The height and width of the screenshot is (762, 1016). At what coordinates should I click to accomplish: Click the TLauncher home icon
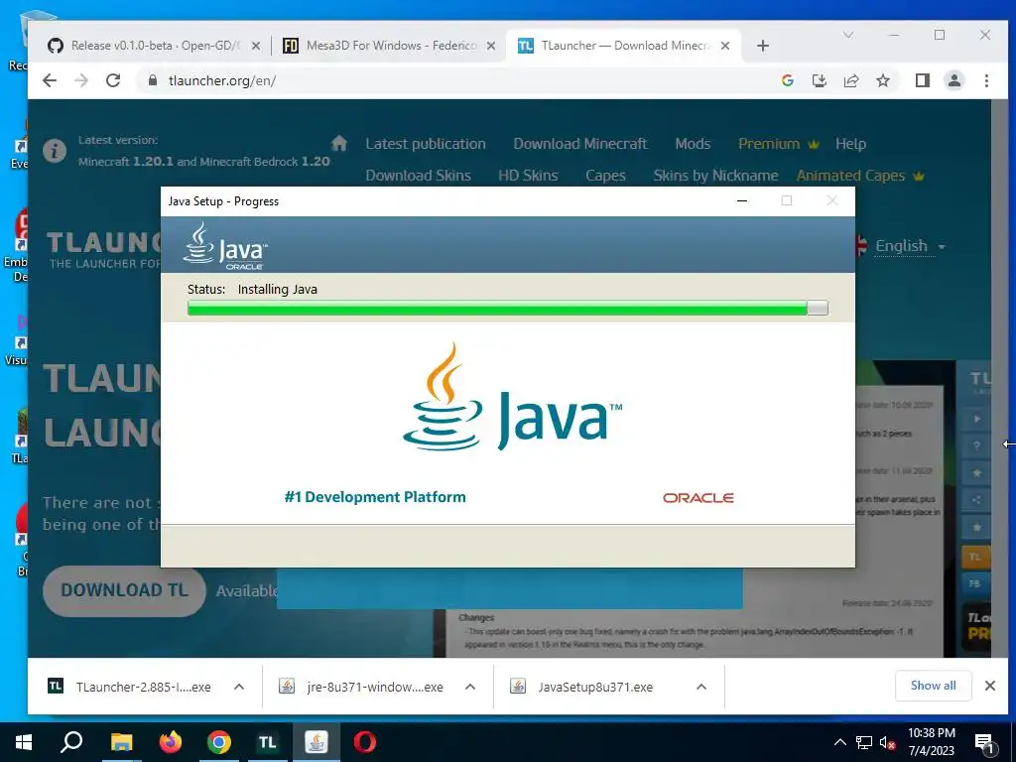(339, 143)
